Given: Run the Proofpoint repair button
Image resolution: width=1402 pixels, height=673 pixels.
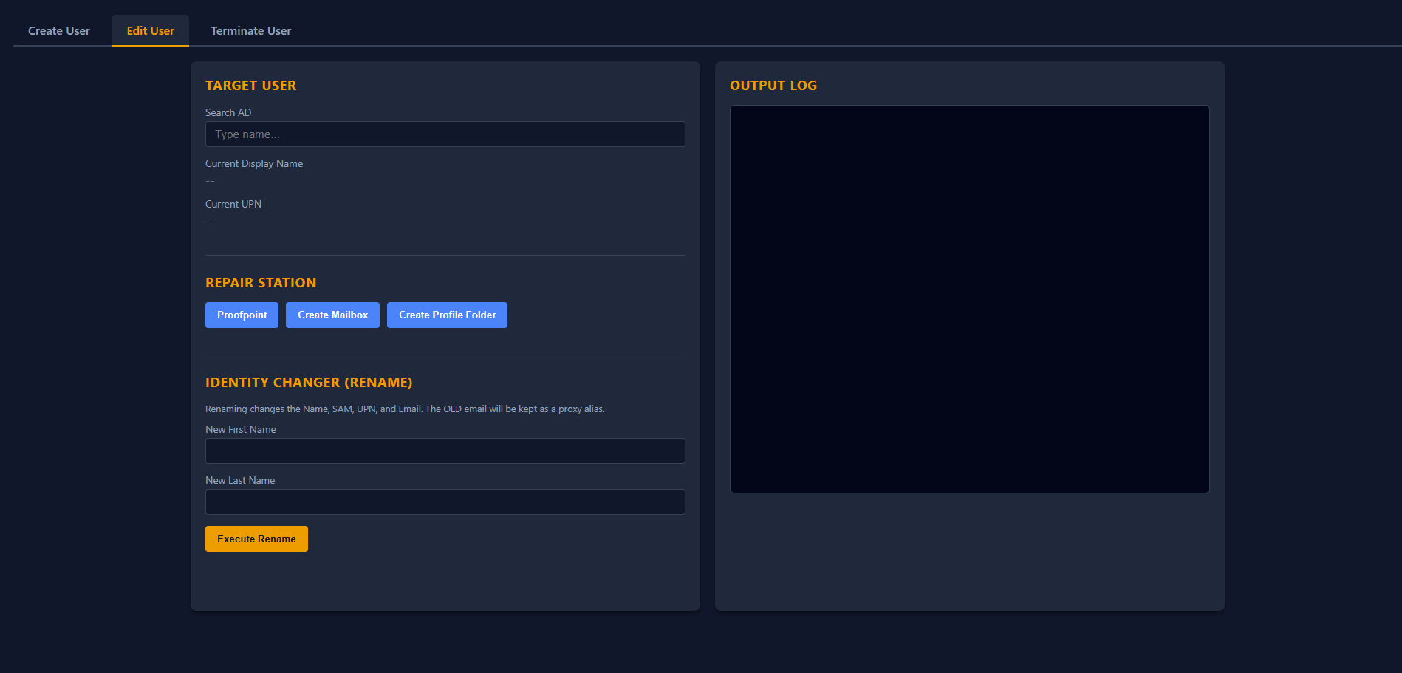Looking at the screenshot, I should click(242, 315).
